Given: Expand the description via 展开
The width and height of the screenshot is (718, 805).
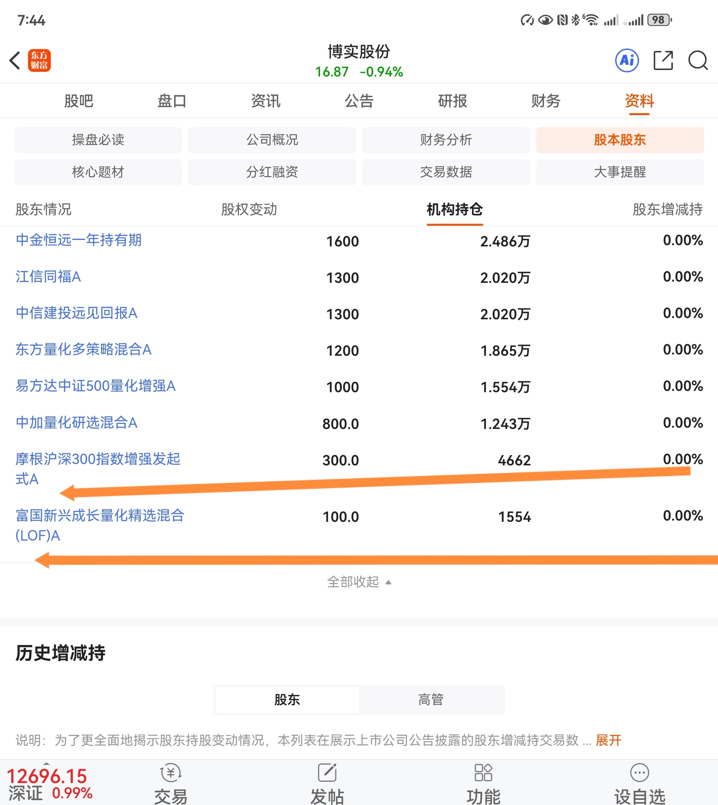Looking at the screenshot, I should pos(608,740).
